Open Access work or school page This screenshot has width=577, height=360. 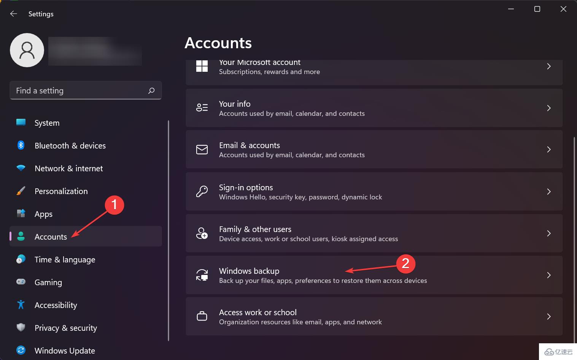point(374,316)
